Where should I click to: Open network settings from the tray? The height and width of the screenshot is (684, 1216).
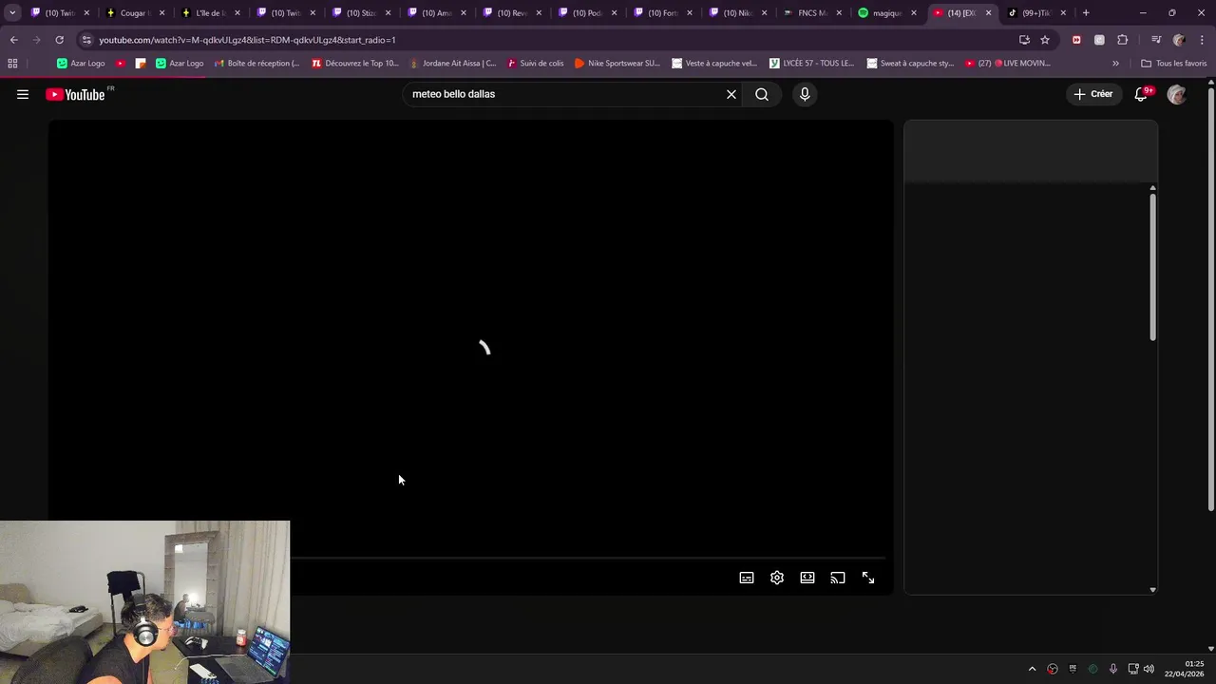tap(1132, 669)
